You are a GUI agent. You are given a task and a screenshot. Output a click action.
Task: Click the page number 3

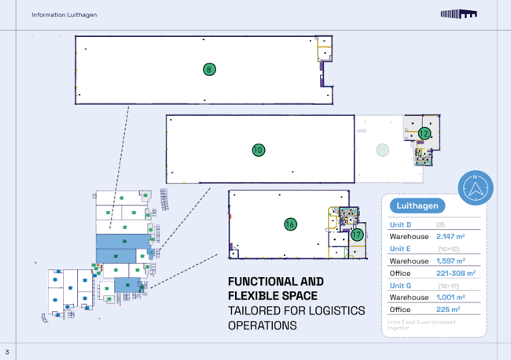(7, 352)
